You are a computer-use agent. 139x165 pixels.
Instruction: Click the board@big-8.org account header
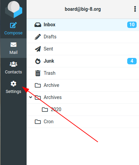[x=83, y=9]
